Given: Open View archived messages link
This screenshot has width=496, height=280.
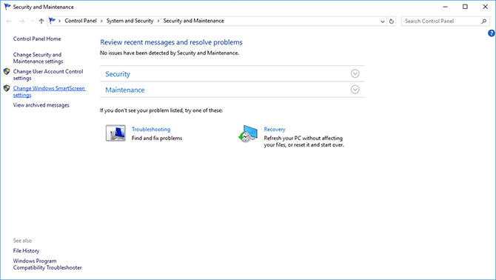Looking at the screenshot, I should 41,105.
